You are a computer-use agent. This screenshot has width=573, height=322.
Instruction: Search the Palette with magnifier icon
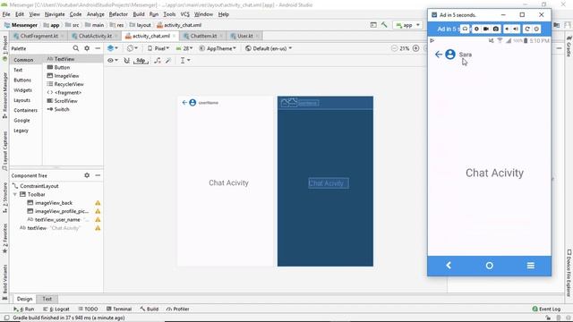point(75,48)
